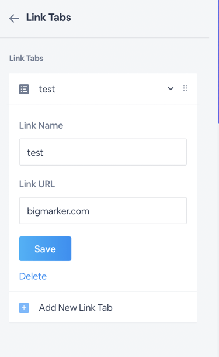Select the test link tab row title
The image size is (219, 357).
click(x=47, y=89)
